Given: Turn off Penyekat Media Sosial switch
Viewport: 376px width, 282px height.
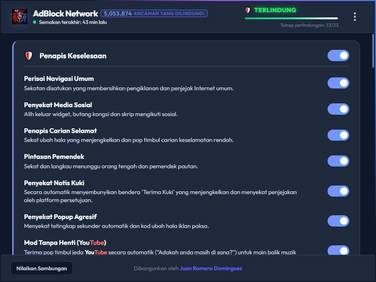Looking at the screenshot, I should [x=338, y=109].
